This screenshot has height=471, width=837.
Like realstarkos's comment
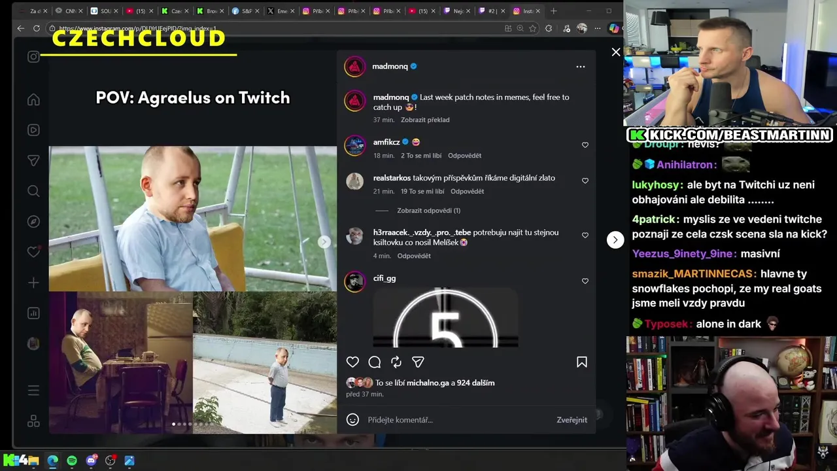tap(585, 181)
